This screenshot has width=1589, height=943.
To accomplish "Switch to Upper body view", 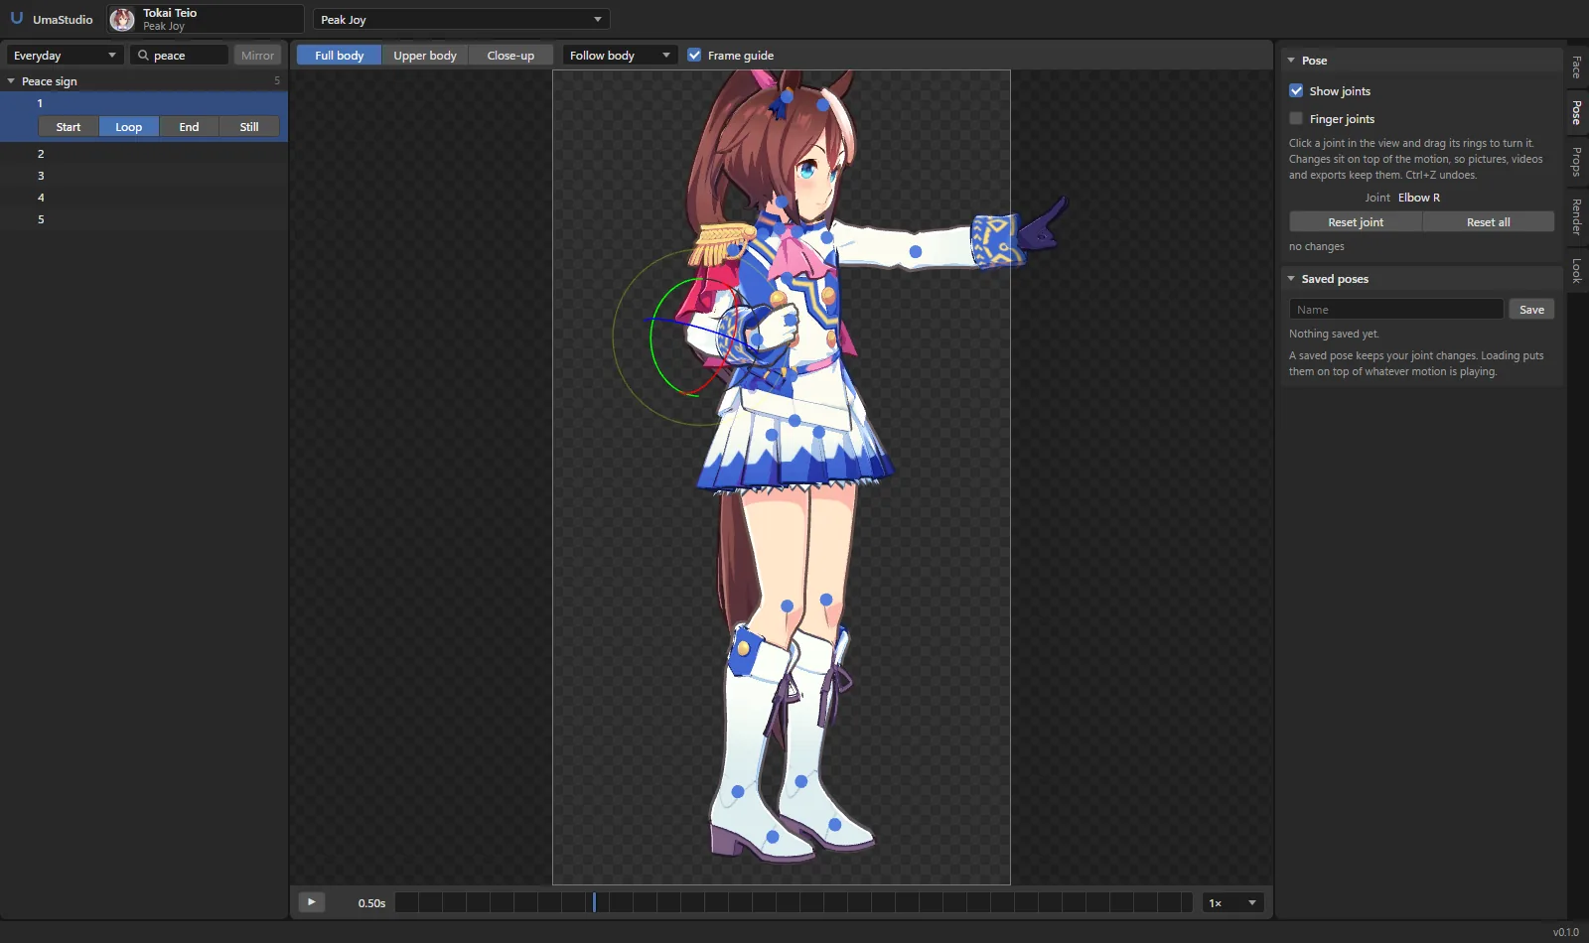I will (425, 56).
